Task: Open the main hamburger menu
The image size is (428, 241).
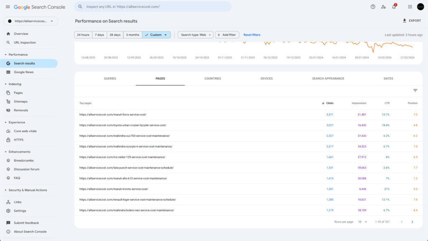Action: [8, 7]
